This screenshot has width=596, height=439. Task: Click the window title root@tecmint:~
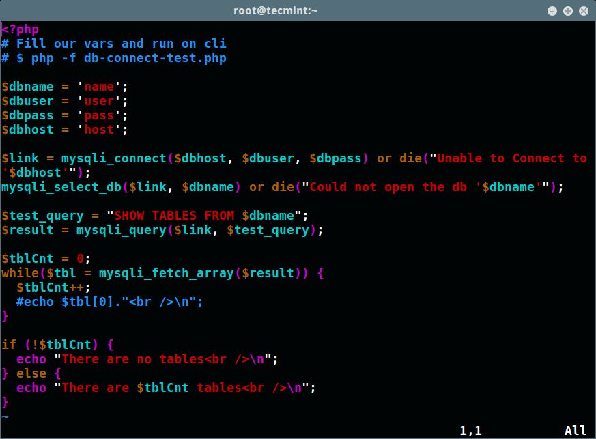coord(275,11)
